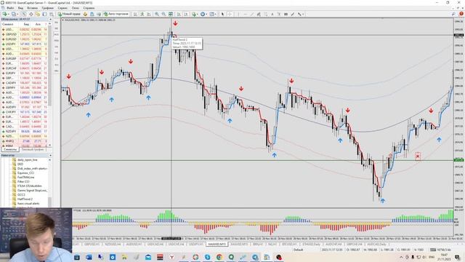Select HalfTrend 2 indicator in Navigator
The width and height of the screenshot is (465, 262).
(x=25, y=199)
